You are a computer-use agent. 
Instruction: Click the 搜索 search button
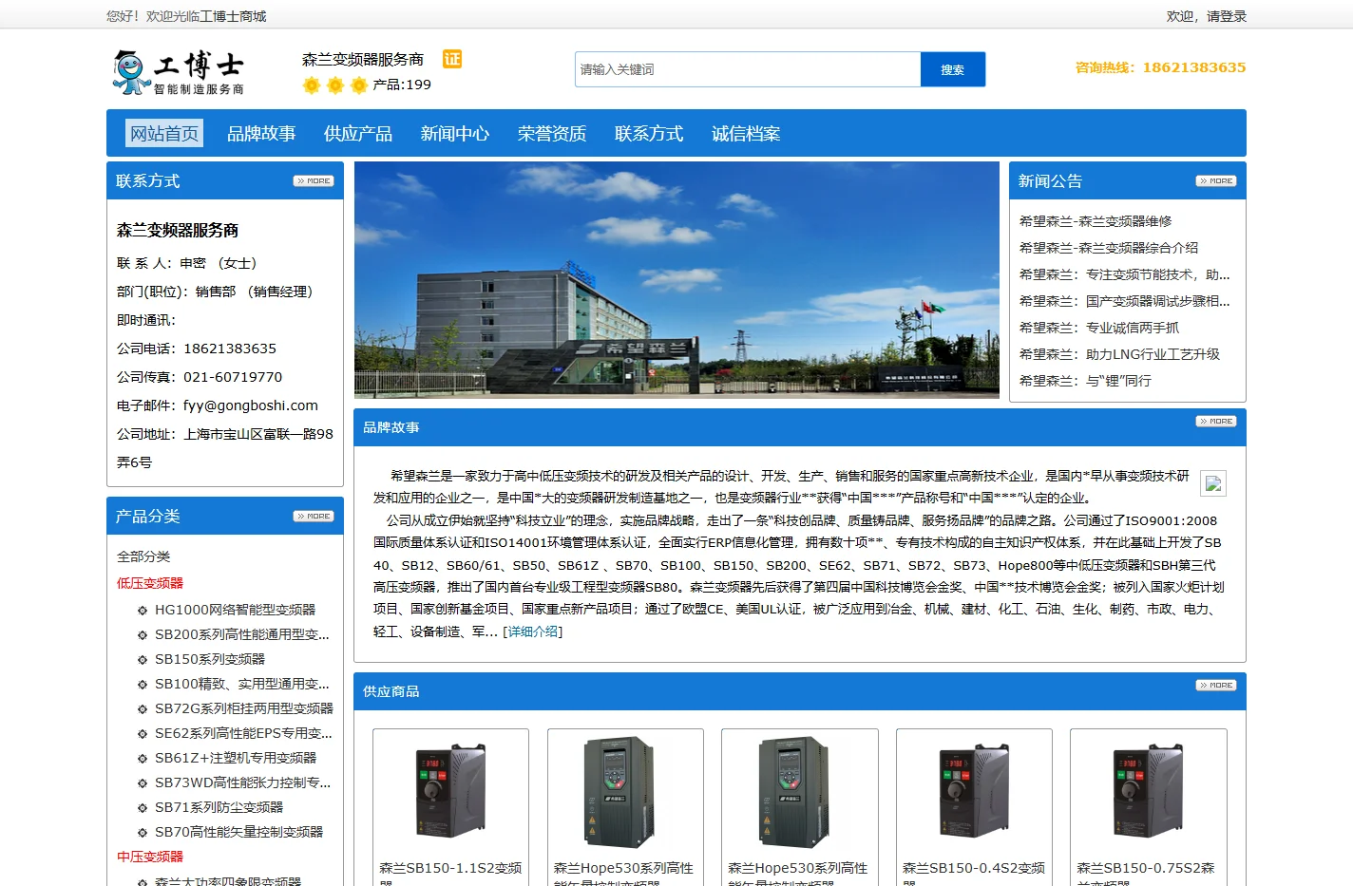pyautogui.click(x=953, y=69)
